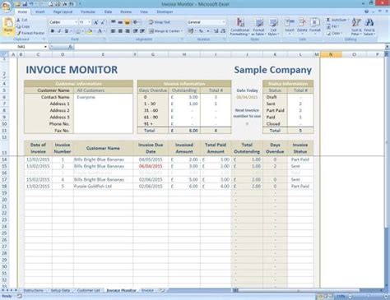
Task: Click the horizontal scrollbar
Action: (x=299, y=290)
